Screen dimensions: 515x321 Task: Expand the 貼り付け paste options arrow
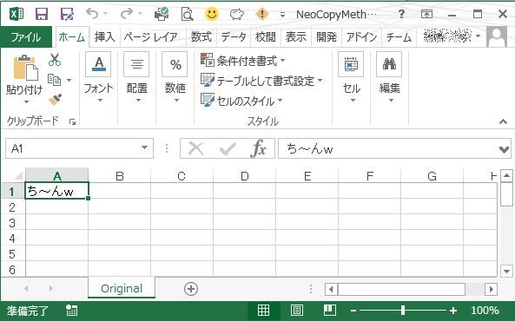point(26,102)
